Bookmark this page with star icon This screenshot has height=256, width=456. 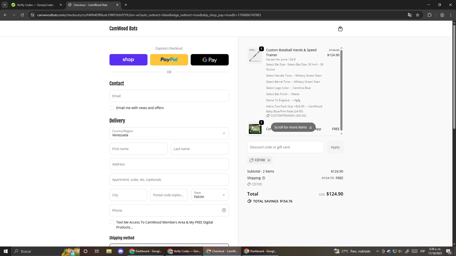coord(417,15)
